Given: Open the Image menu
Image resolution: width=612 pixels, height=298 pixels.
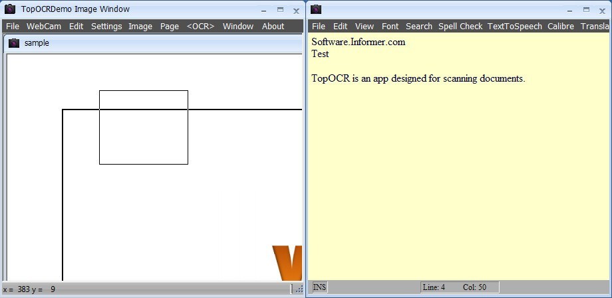Looking at the screenshot, I should [x=140, y=27].
